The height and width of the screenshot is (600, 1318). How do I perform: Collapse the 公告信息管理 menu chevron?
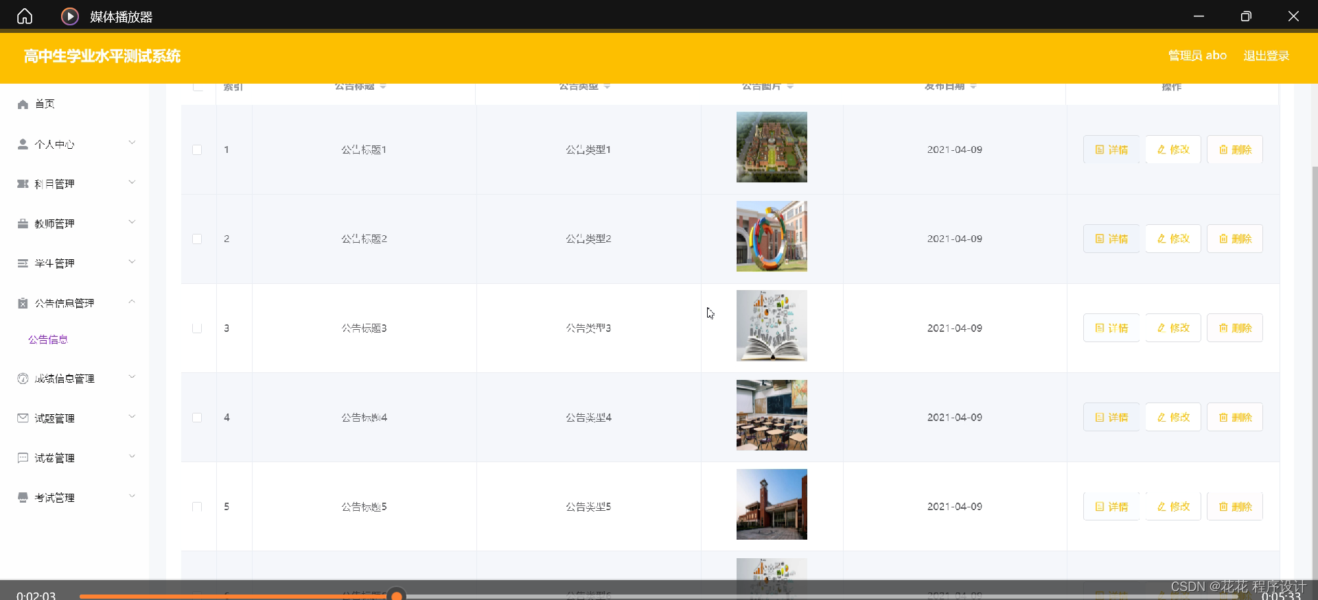132,302
